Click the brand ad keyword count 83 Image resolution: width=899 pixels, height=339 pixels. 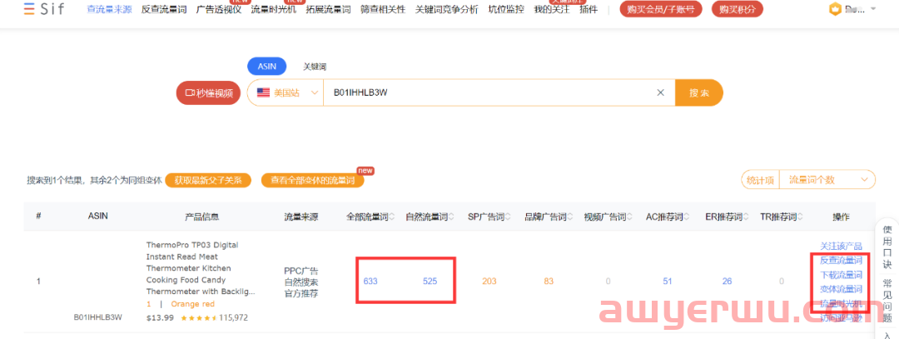click(x=549, y=281)
